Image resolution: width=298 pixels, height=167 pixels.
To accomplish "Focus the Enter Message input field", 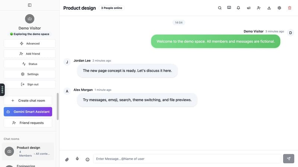I will pyautogui.click(x=187, y=159).
